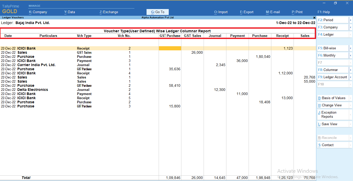Open the Export options
Image resolution: width=353 pixels, height=181 pixels.
247,12
